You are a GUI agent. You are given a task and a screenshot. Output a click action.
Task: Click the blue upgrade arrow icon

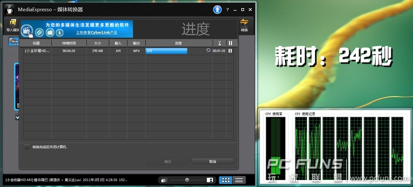(x=217, y=9)
